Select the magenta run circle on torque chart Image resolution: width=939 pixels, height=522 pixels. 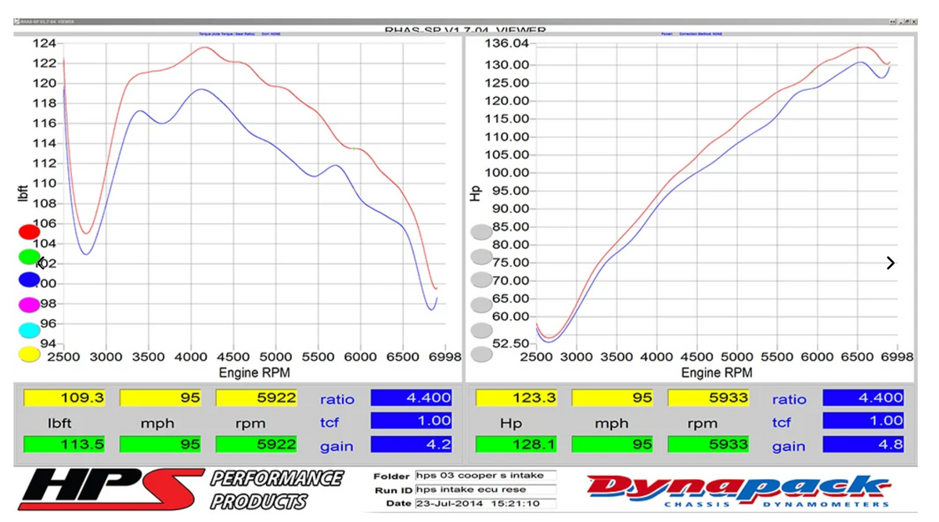tap(29, 304)
